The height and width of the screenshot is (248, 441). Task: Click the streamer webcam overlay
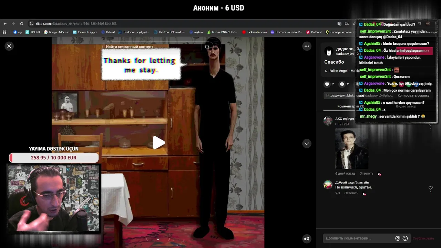click(54, 198)
